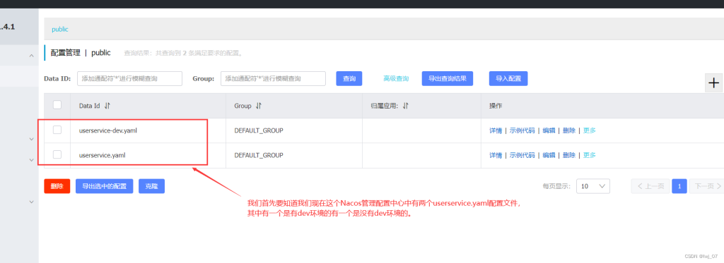Click the red 删除 button
Screen dimensions: 724x263
(x=57, y=186)
